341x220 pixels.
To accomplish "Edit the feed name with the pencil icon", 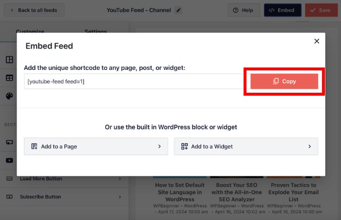I will [179, 10].
